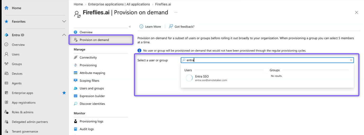The width and height of the screenshot is (364, 135).
Task: Click the Provisioning sync icon
Action: click(75, 65)
